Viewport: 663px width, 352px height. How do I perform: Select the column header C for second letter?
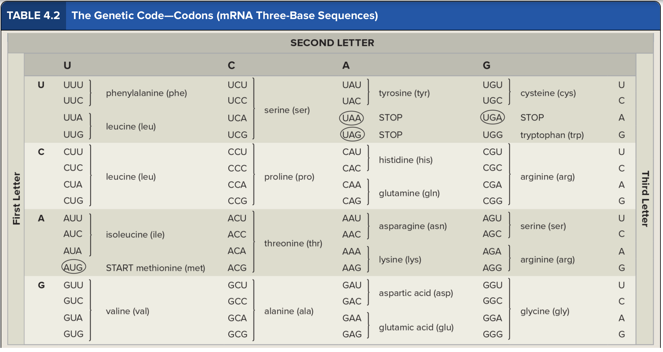[x=231, y=65]
